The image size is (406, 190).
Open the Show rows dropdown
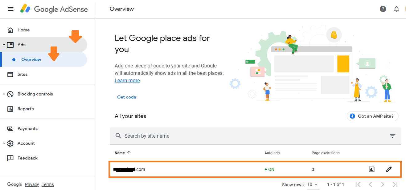point(313,184)
